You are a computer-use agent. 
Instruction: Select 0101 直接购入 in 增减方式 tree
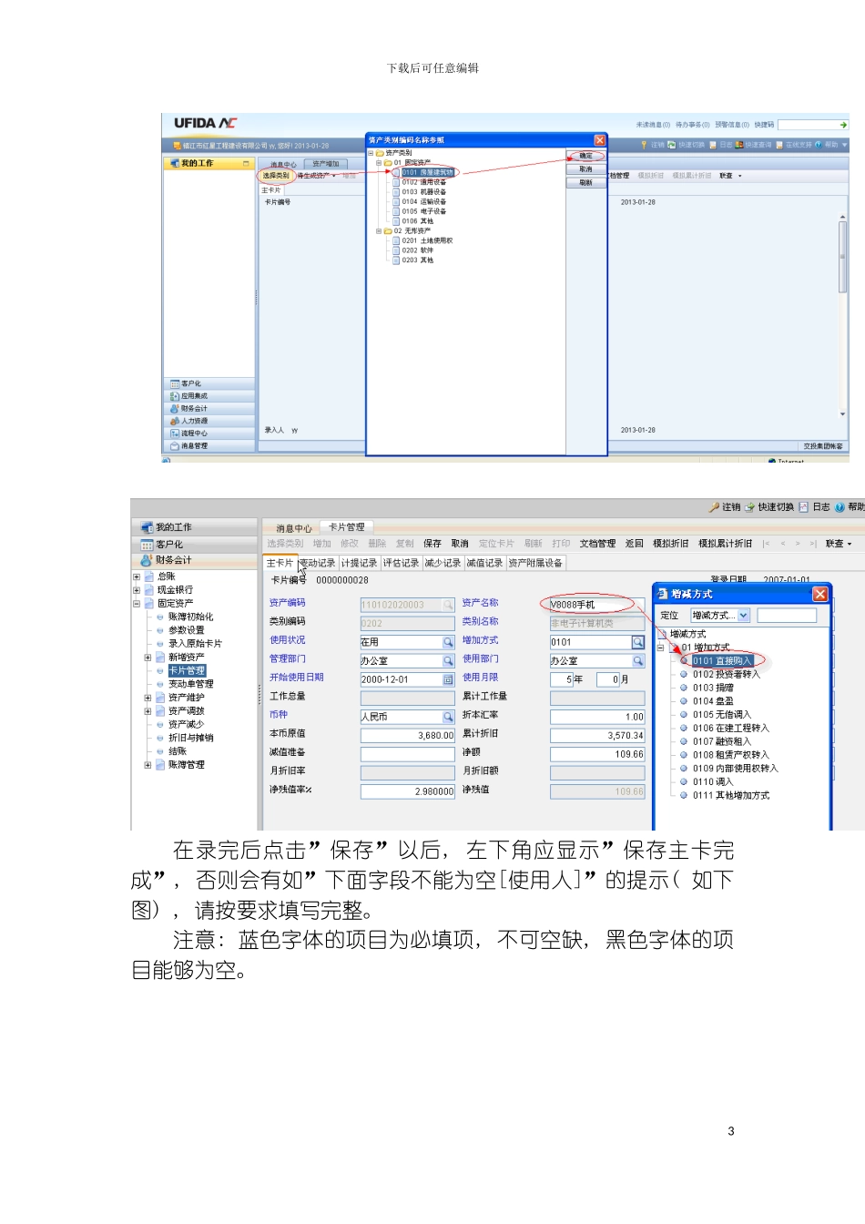722,661
